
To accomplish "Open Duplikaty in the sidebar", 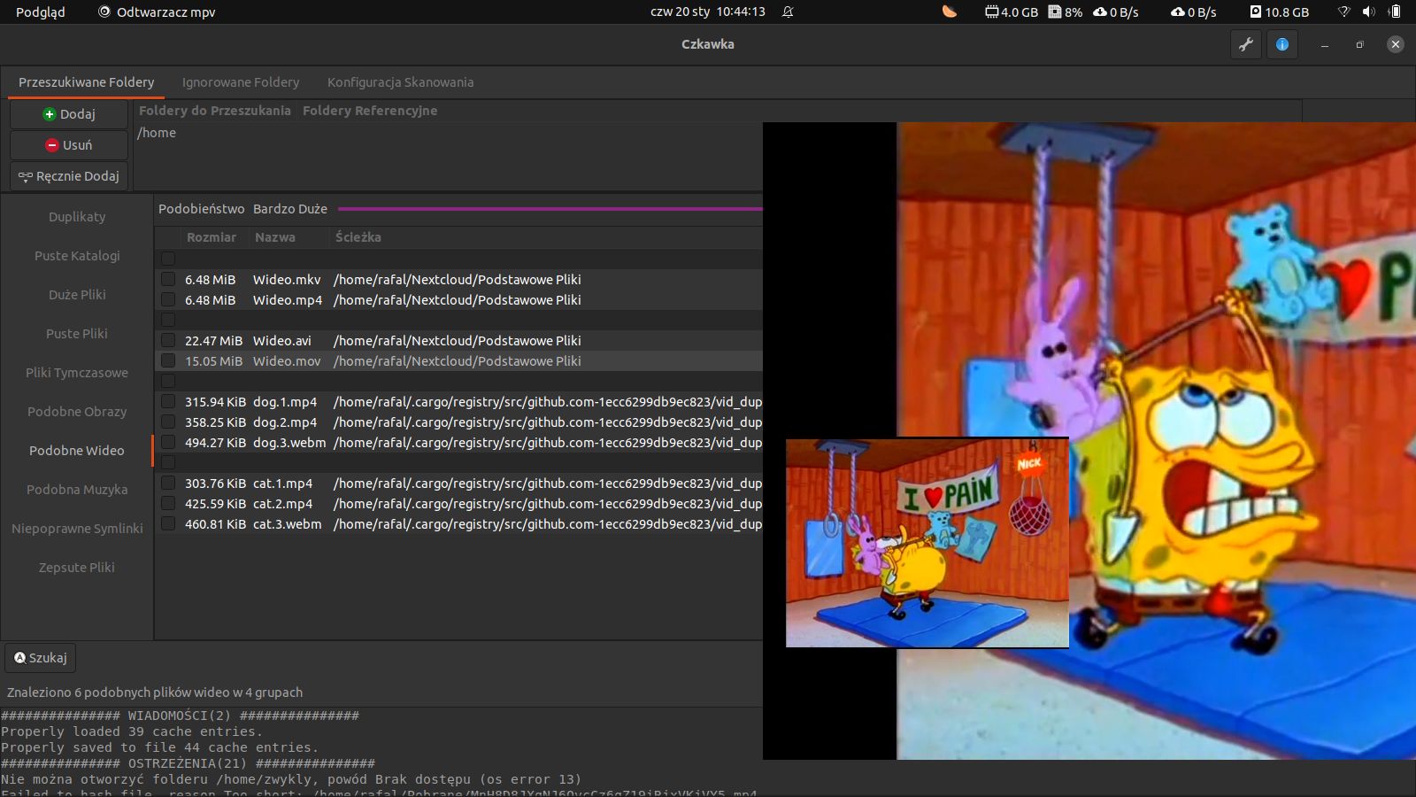I will pyautogui.click(x=77, y=217).
